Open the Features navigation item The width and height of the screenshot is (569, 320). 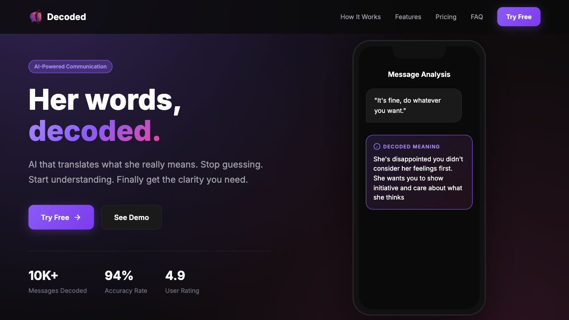coord(408,16)
